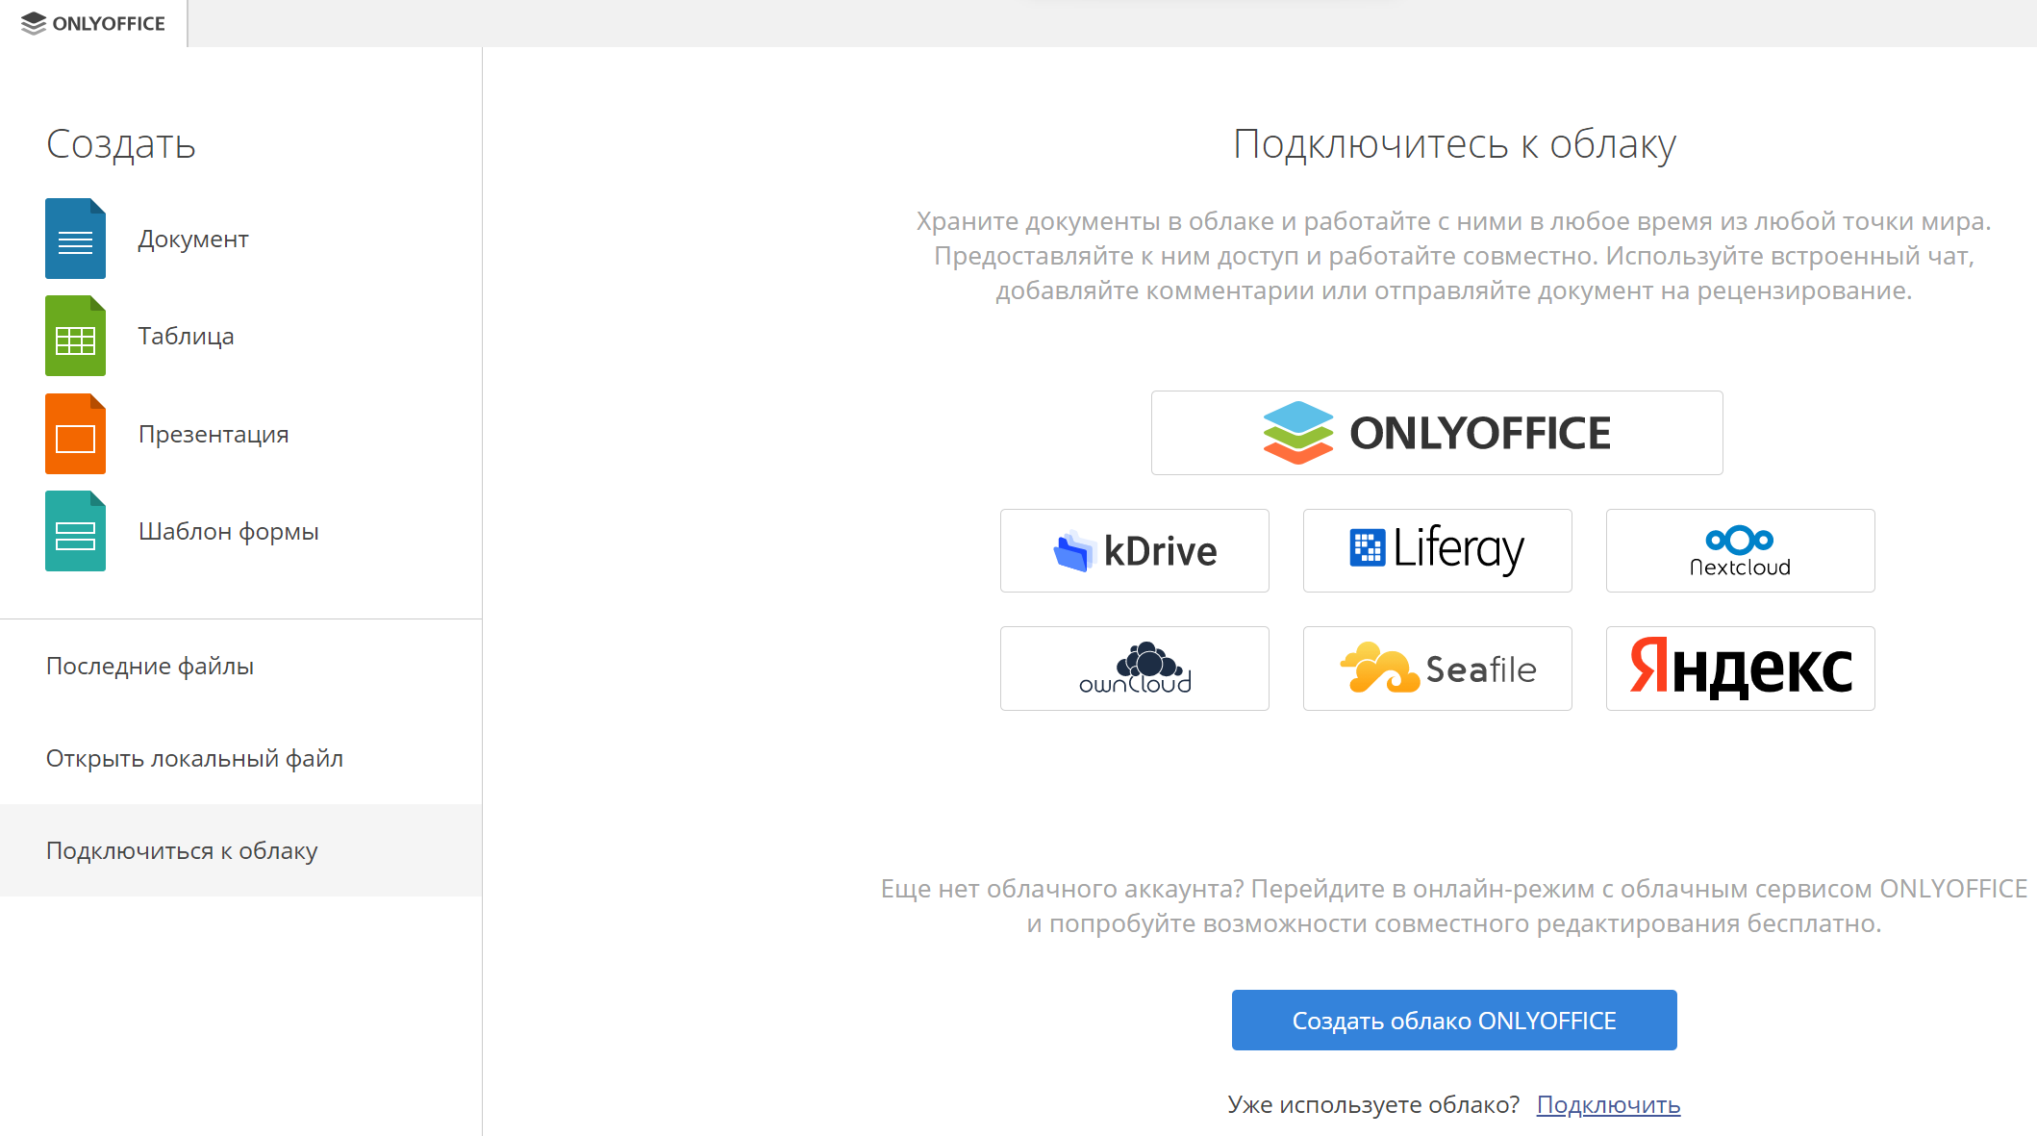Choose the ownCloud cloud provider
The height and width of the screenshot is (1136, 2037).
[1135, 669]
